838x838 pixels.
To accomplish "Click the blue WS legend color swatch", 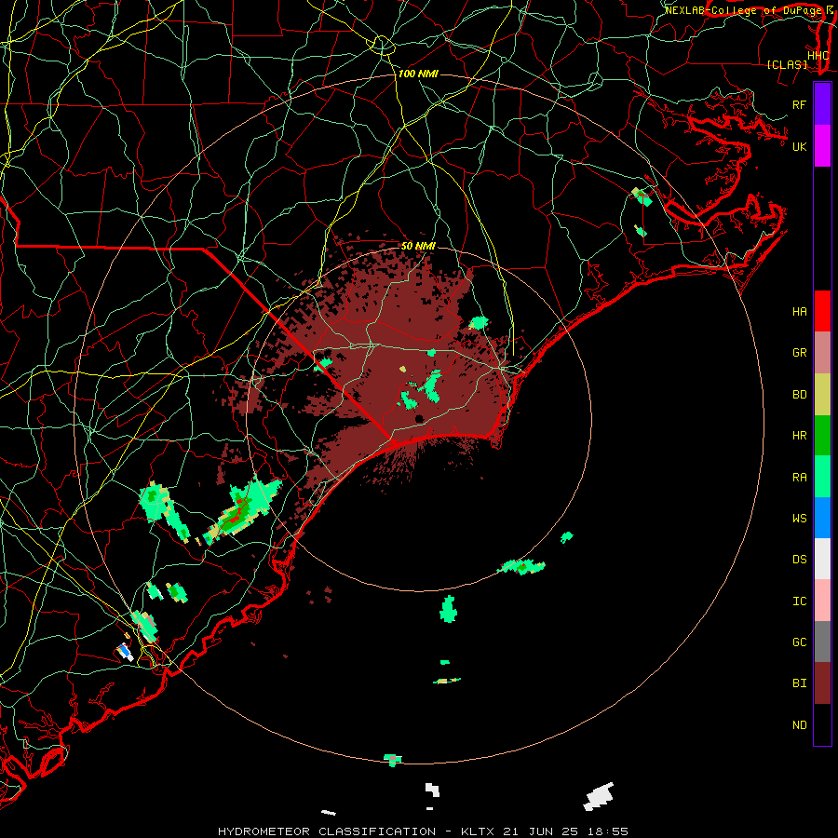I will 822,518.
